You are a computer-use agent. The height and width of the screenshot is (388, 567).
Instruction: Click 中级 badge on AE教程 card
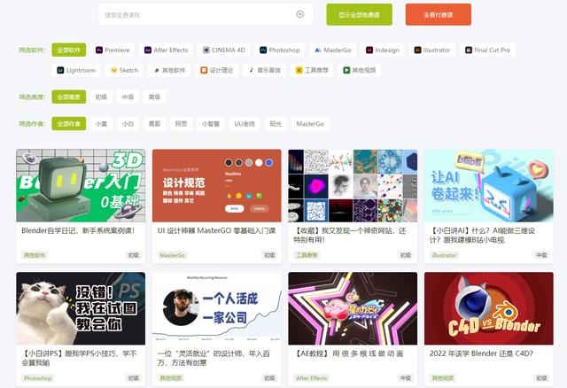point(406,378)
